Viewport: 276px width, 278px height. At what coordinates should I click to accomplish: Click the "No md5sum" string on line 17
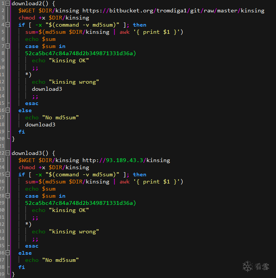click(x=60, y=117)
